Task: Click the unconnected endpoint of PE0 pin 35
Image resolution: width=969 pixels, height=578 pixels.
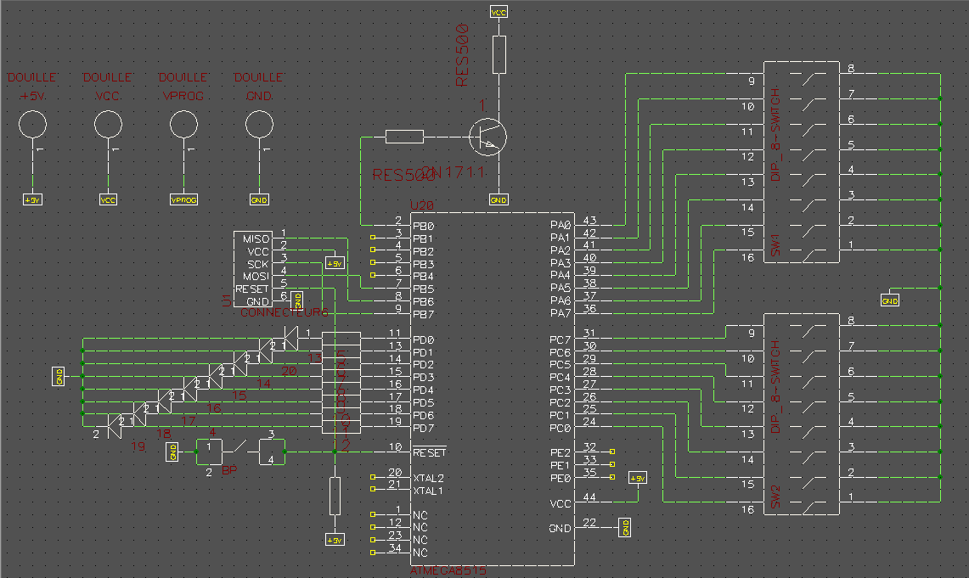Action: point(612,477)
